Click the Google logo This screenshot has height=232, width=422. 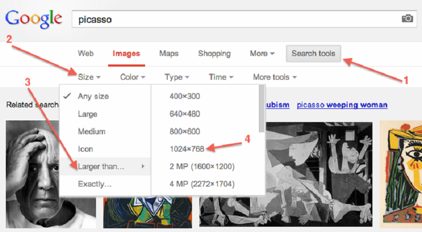[34, 19]
